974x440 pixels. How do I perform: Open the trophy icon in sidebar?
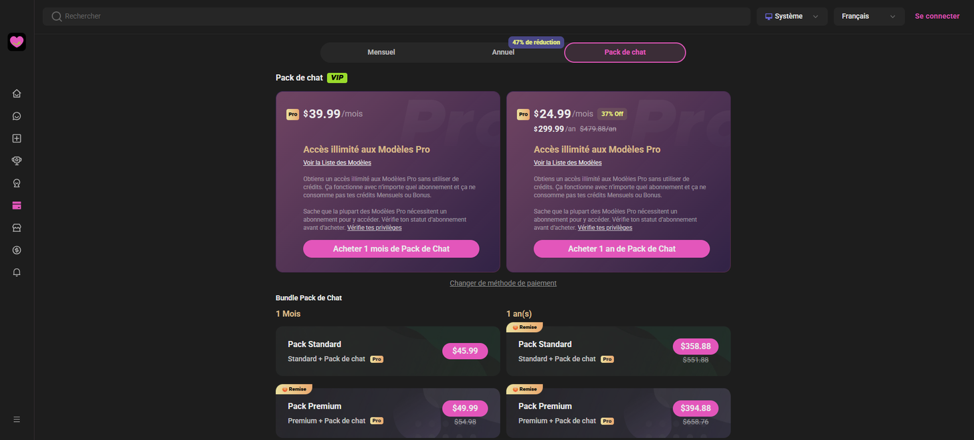click(x=17, y=160)
